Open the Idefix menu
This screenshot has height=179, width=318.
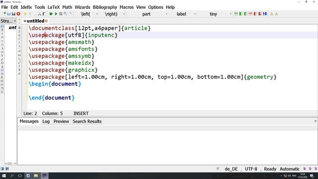click(x=26, y=7)
